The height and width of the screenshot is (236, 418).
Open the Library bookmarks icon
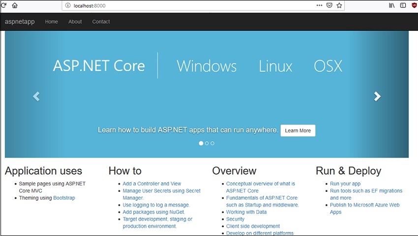(391, 5)
